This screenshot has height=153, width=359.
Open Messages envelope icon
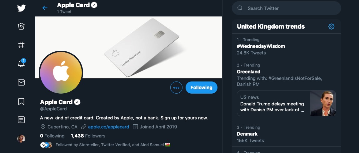(x=21, y=82)
